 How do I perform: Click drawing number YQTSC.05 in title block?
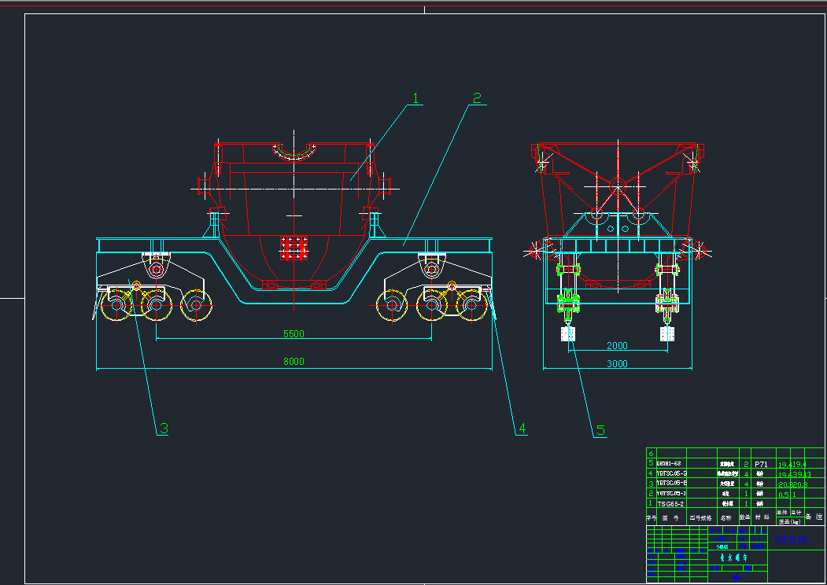point(791,540)
